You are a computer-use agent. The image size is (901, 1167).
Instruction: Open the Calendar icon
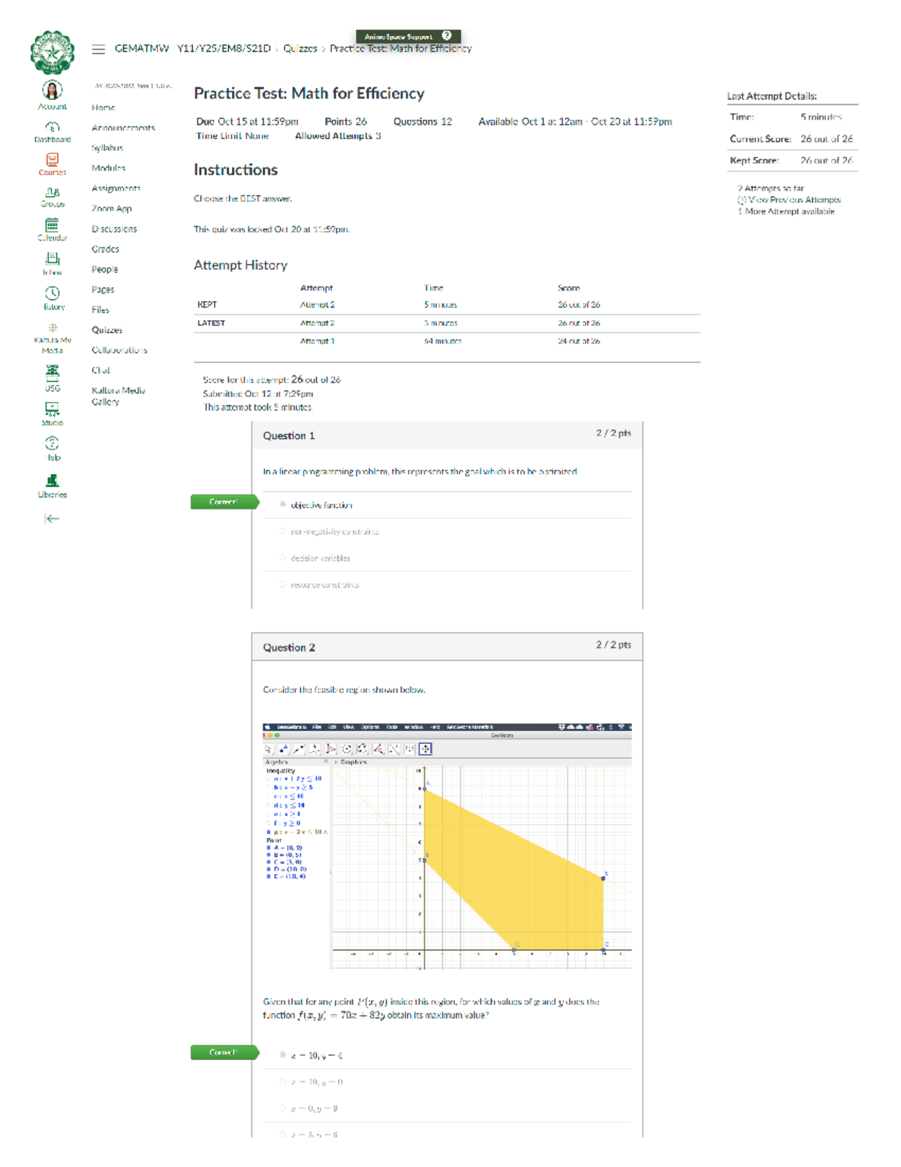[52, 225]
